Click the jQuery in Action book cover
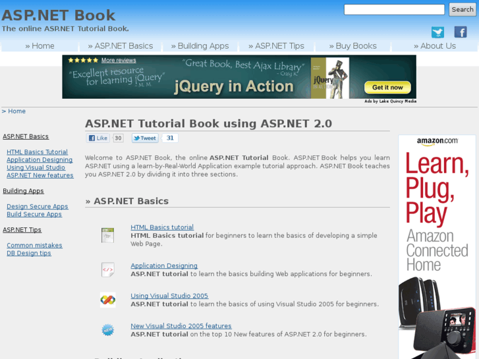479x359 pixels. coord(330,78)
